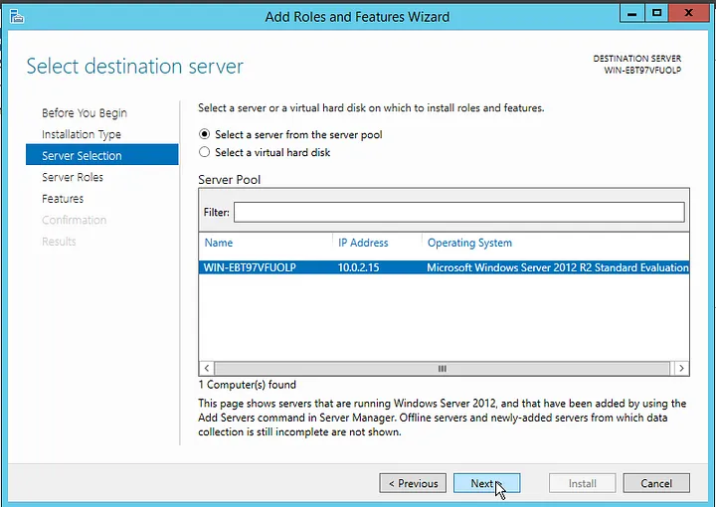Click the Microsoft Windows Server 2012 R2 cell

point(558,267)
